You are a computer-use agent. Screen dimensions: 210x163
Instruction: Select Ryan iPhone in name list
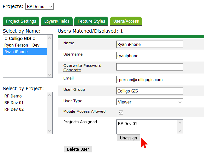point(16,52)
